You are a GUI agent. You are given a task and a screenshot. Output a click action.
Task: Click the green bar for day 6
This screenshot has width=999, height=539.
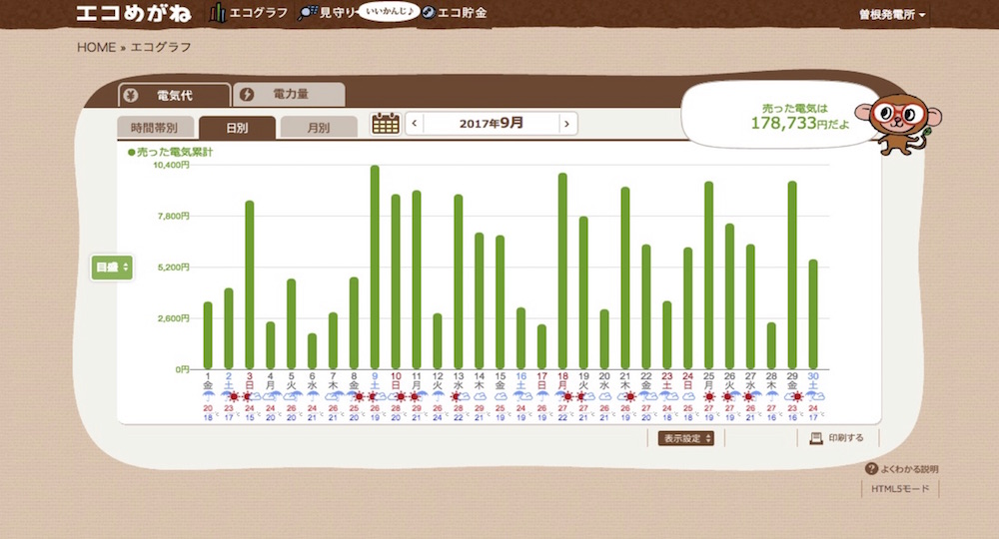tap(312, 351)
